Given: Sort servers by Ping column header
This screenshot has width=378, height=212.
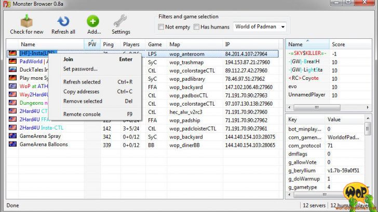Looking at the screenshot, I should click(x=111, y=44).
